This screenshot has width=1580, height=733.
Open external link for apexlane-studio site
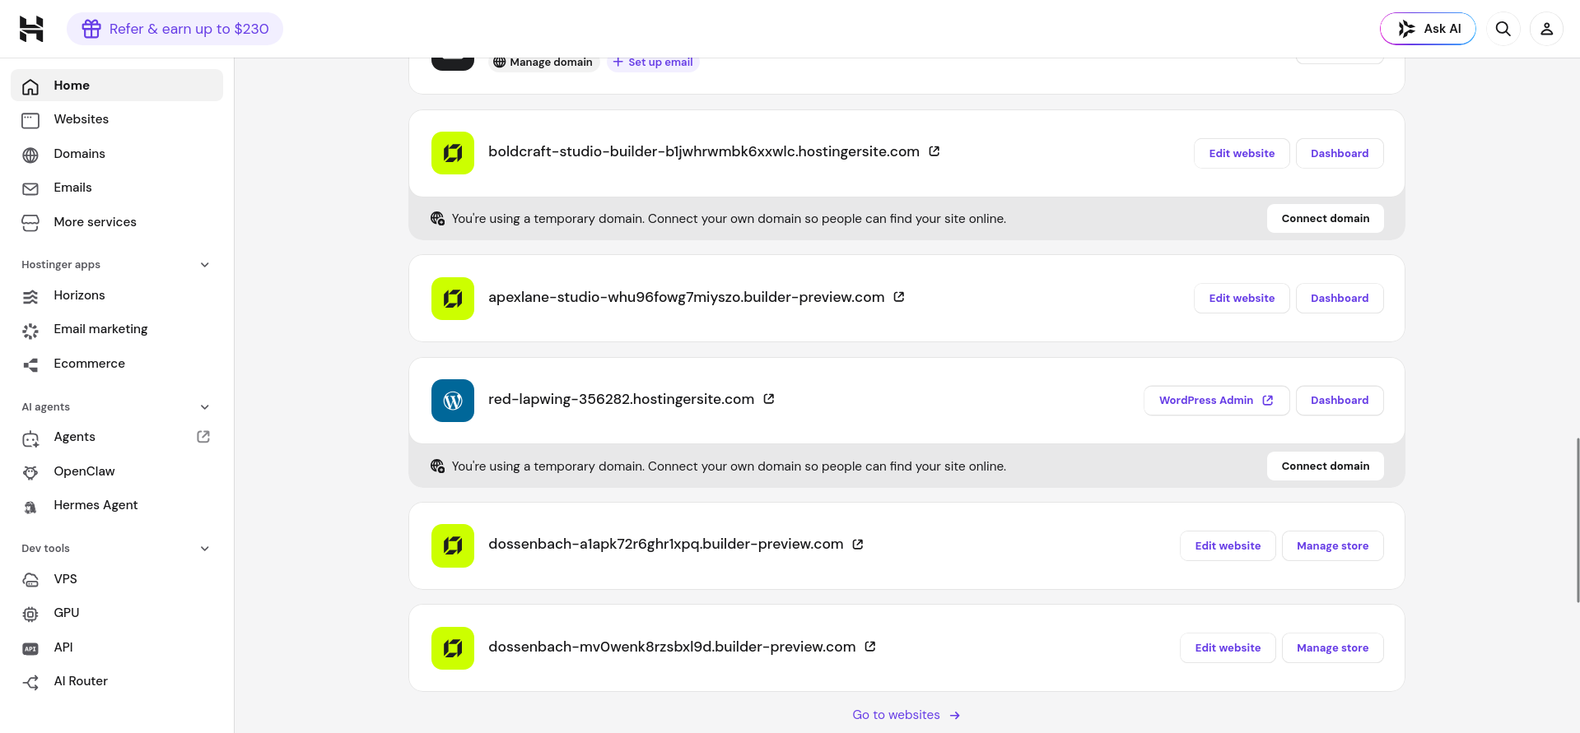coord(899,297)
